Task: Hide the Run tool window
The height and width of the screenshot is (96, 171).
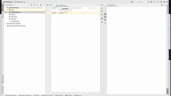Action: [x=165, y=5]
